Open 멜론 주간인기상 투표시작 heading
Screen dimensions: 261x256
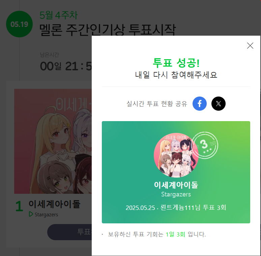click(x=108, y=30)
